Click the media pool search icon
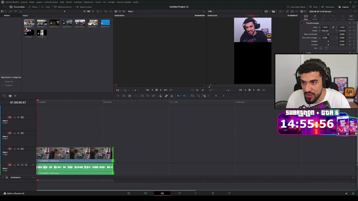Screen dimensions: 358x201 click(x=98, y=11)
